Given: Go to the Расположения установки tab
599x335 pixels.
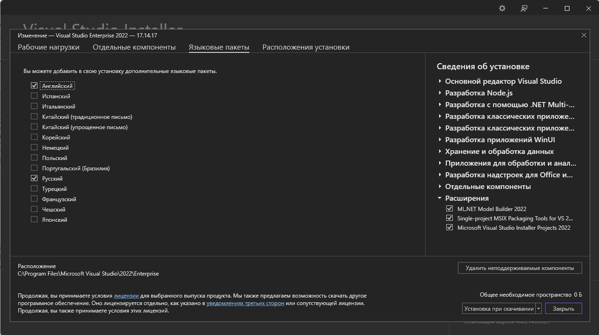Looking at the screenshot, I should [306, 47].
